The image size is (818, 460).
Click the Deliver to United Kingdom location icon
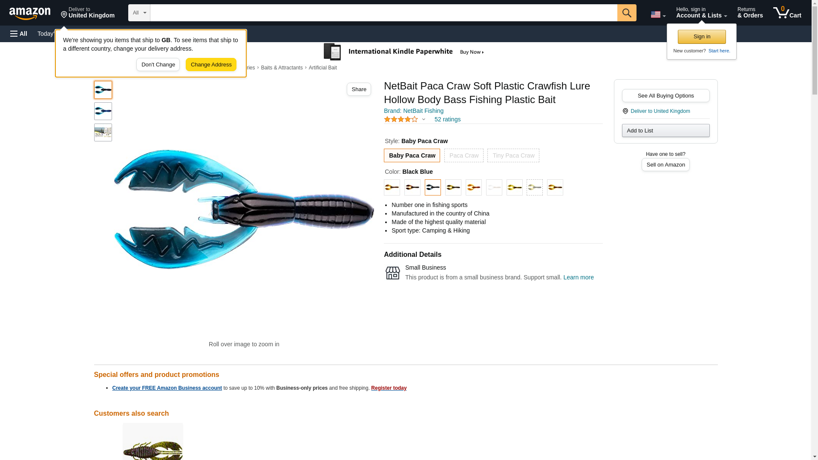[625, 111]
